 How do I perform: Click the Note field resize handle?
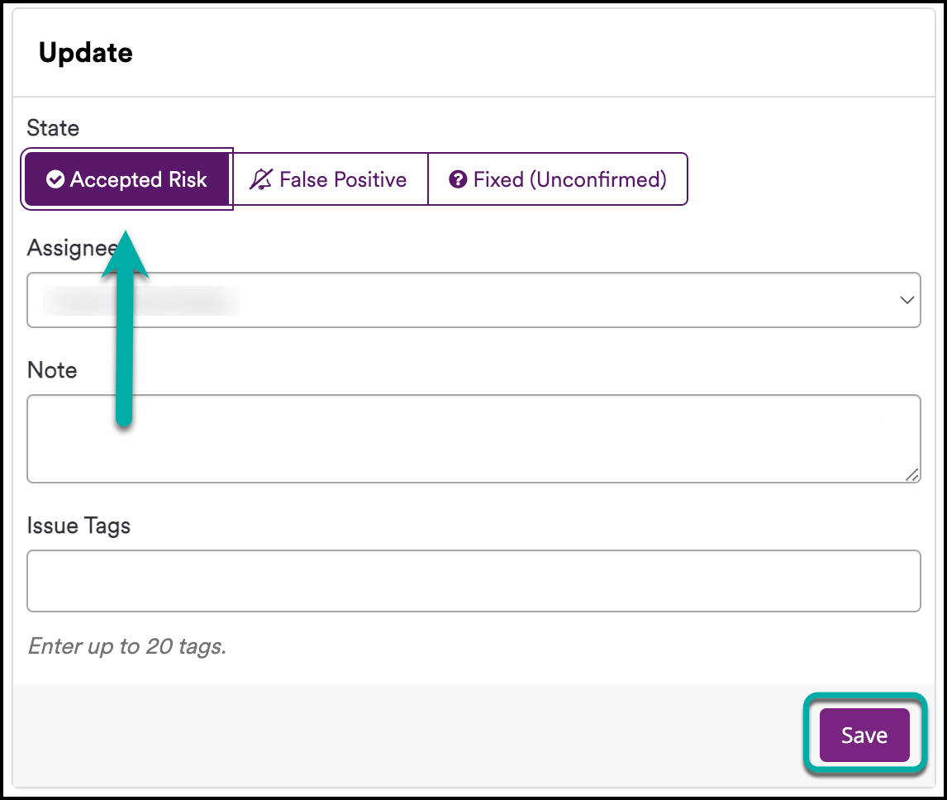[911, 474]
